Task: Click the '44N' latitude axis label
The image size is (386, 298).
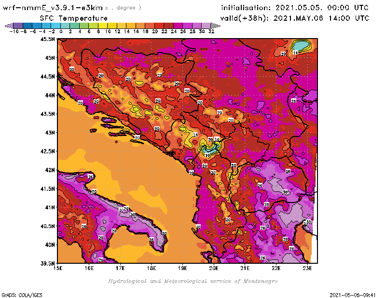Action: [50, 95]
